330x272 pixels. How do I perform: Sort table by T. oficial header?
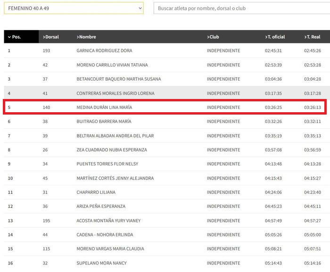[x=275, y=37]
